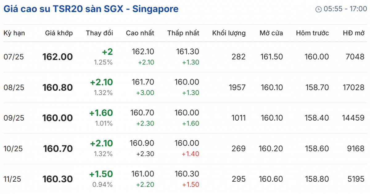Image resolution: width=370 pixels, height=194 pixels.
Task: Sort by 'Kỳ hạn' column header
Action: tap(14, 33)
